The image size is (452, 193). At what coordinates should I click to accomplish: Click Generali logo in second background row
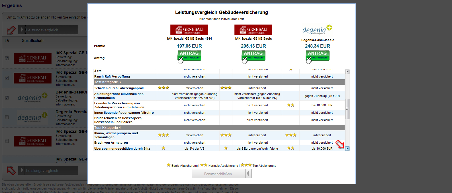[x=32, y=78]
